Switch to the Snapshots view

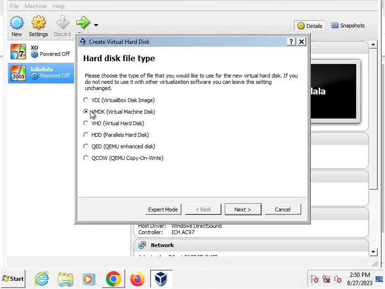coord(347,26)
